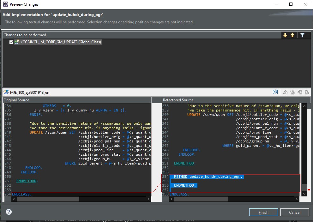Click '/ccbji/prod_pal_num' on refactored line 242
This screenshot has height=222, width=313.
pos(257,123)
